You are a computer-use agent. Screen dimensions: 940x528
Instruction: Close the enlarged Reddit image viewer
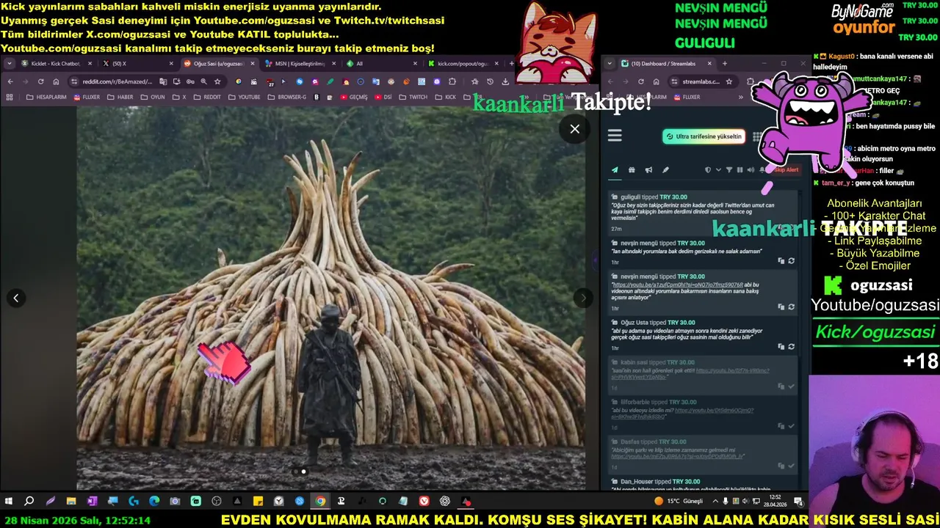click(574, 129)
